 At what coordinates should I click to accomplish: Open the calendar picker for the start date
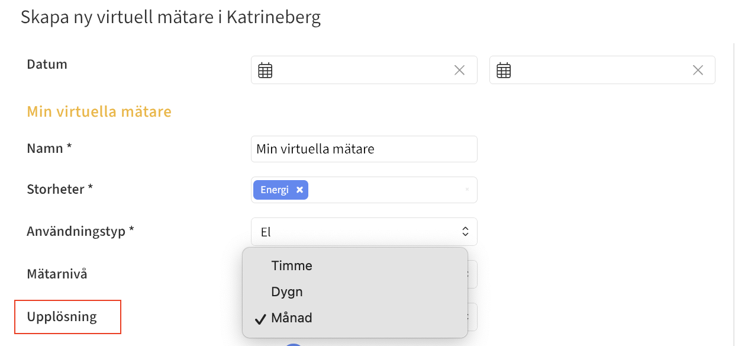coord(265,71)
